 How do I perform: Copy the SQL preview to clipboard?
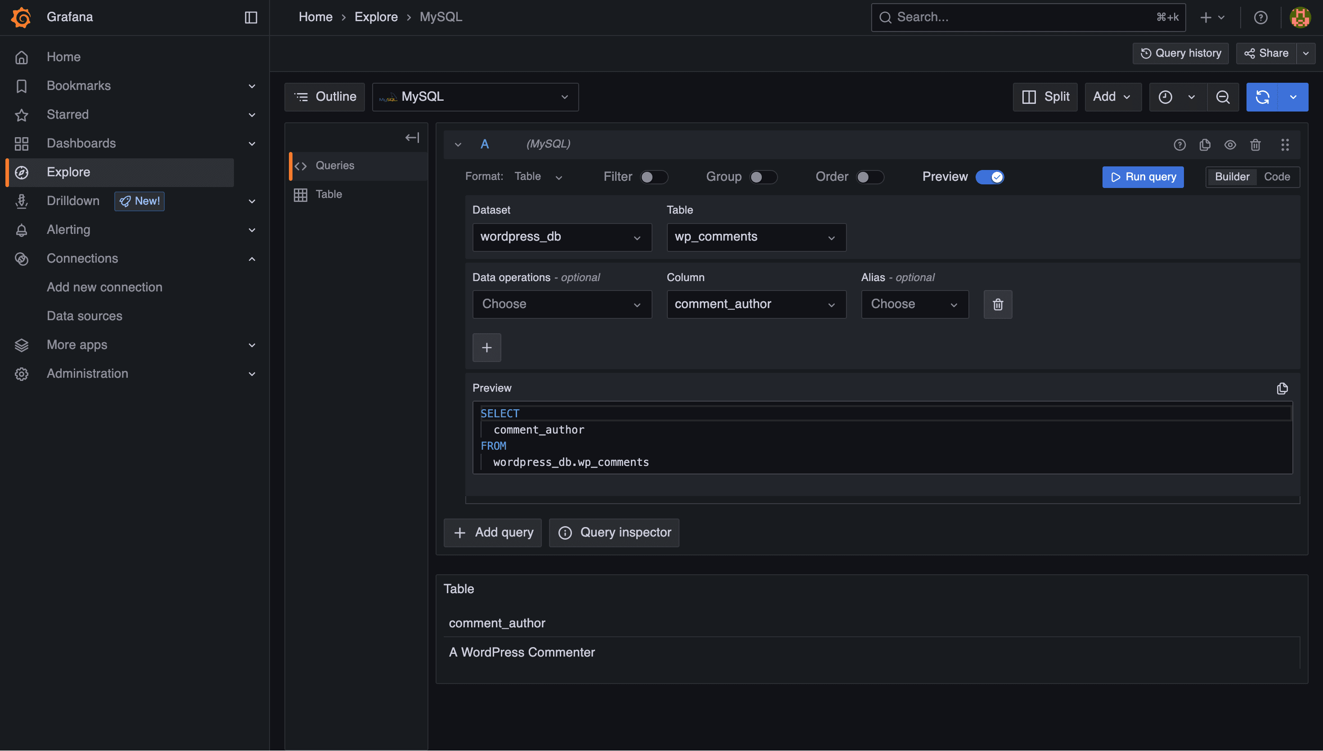point(1282,389)
